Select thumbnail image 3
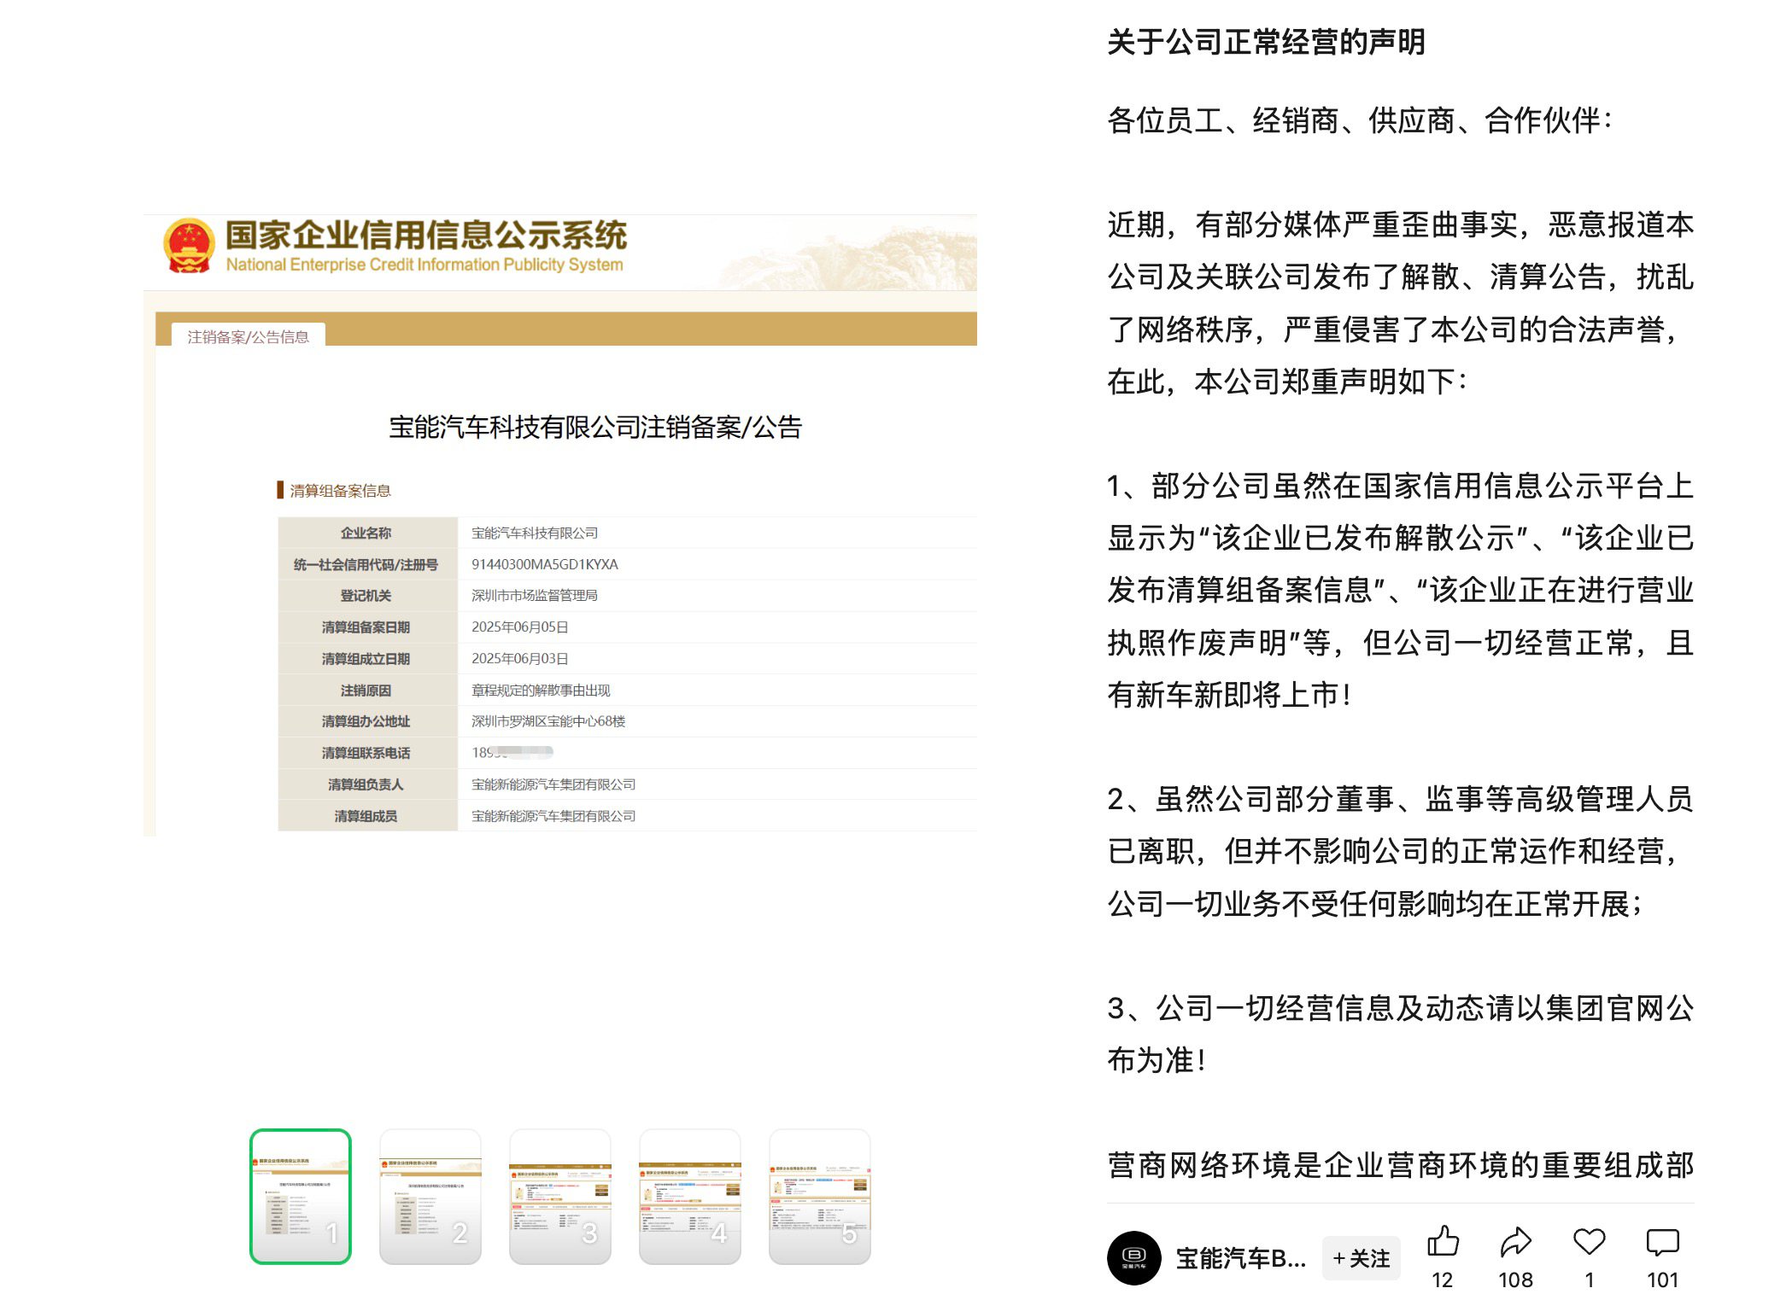 click(x=560, y=1196)
